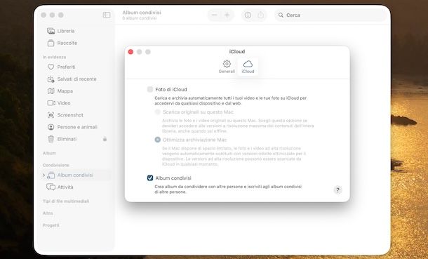The height and width of the screenshot is (259, 428).
Task: Go to Salvati di recente
Action: pos(76,79)
